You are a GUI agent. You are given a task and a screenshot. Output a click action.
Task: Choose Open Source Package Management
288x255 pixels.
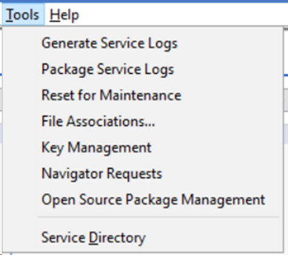(x=142, y=199)
